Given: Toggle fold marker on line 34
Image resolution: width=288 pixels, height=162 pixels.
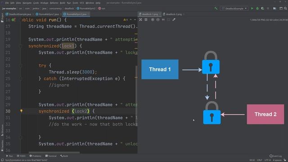Looking at the screenshot, I should click(21, 137).
